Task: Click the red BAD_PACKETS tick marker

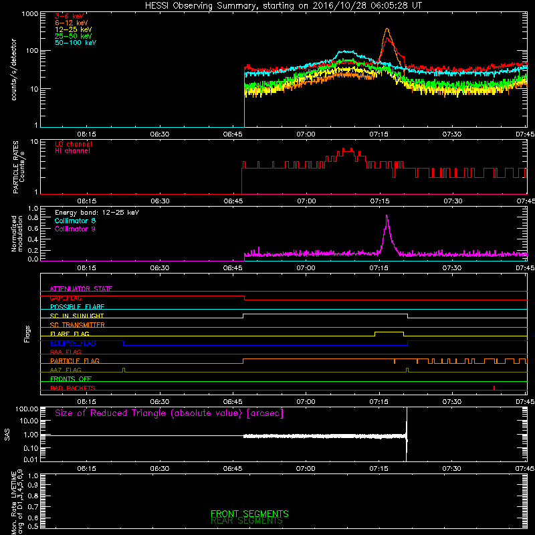Action: (494, 388)
